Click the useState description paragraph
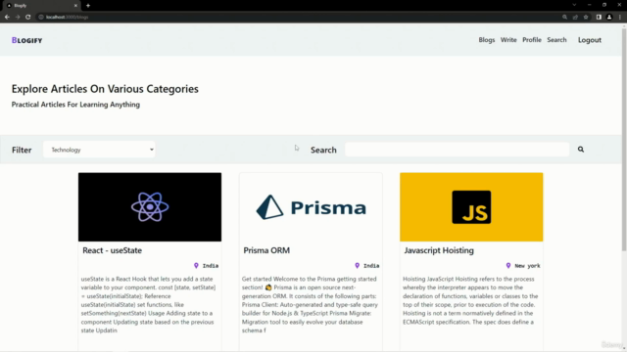Screen dimensions: 627x352 pyautogui.click(x=149, y=304)
